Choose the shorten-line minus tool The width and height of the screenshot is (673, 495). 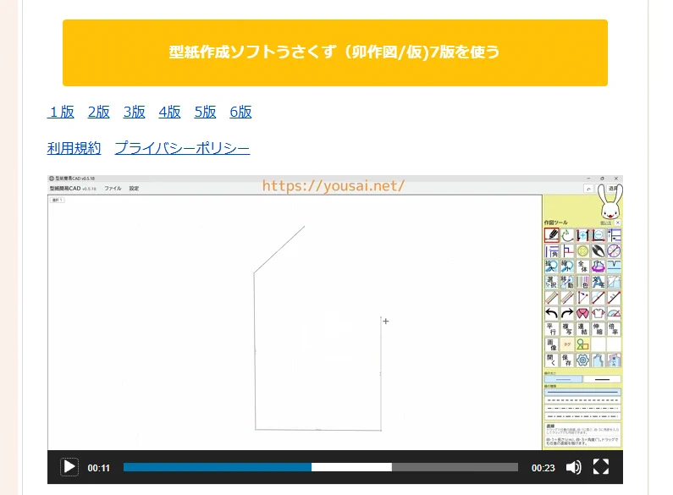click(x=599, y=235)
